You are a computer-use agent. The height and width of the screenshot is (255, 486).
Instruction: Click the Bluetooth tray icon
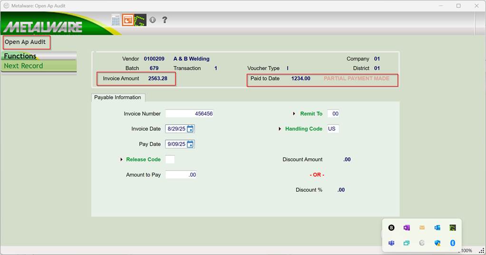(453, 243)
